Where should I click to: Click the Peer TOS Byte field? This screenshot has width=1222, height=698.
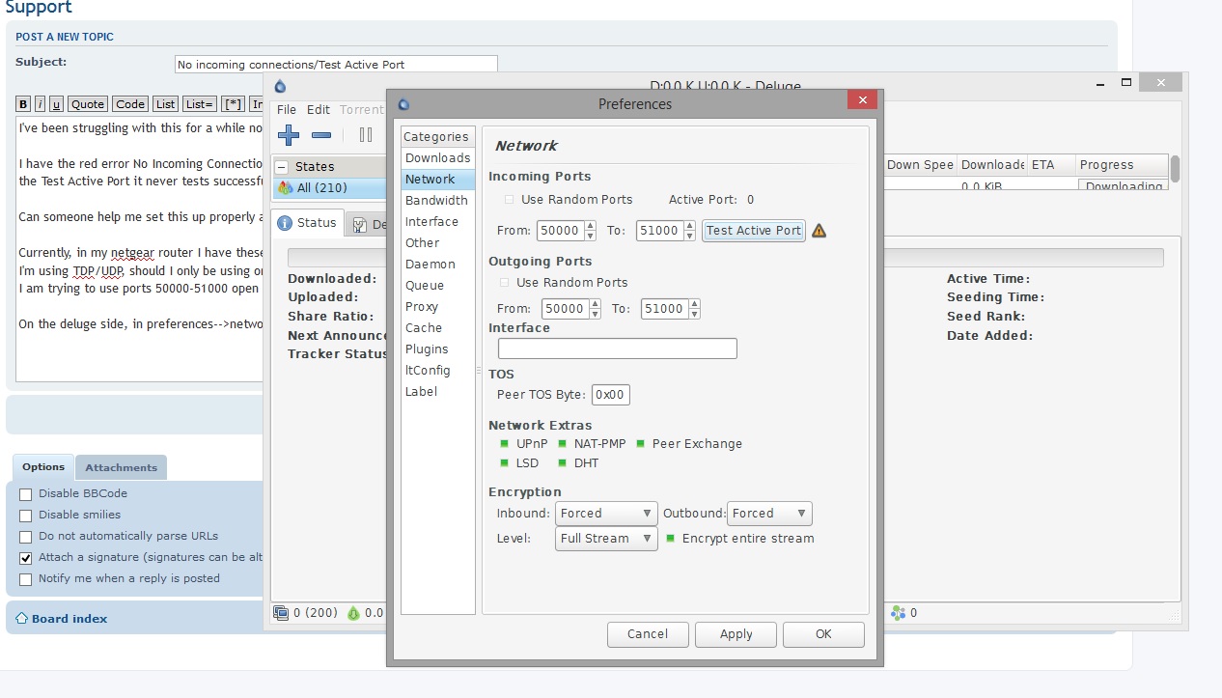611,395
